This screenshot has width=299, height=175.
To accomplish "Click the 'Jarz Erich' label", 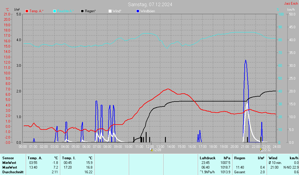I will 291,3.
